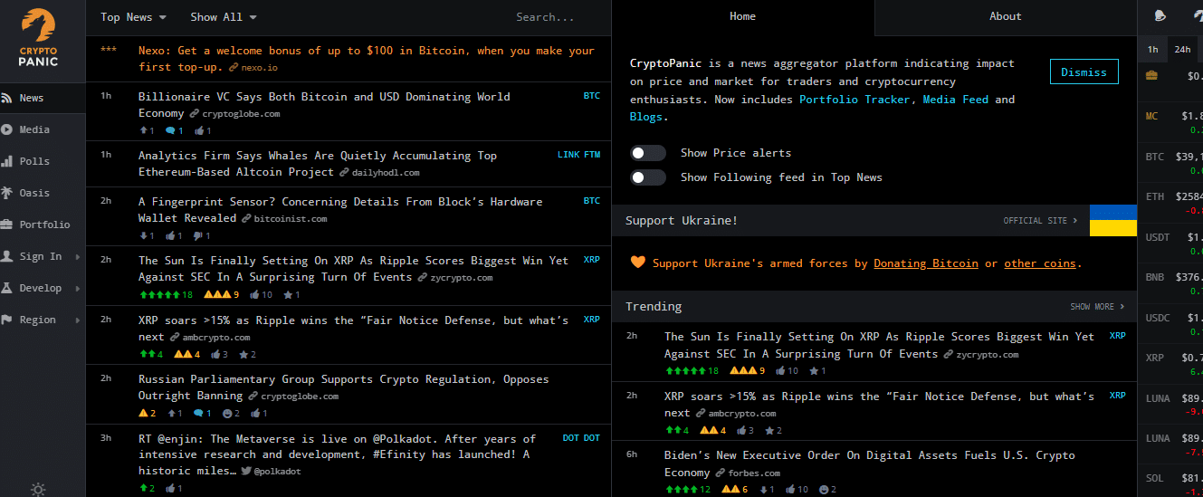Click Show More in the Trending section
The image size is (1203, 497).
pyautogui.click(x=1096, y=307)
